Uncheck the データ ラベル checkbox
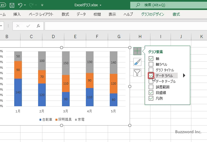The image size is (207, 142). pos(151,76)
